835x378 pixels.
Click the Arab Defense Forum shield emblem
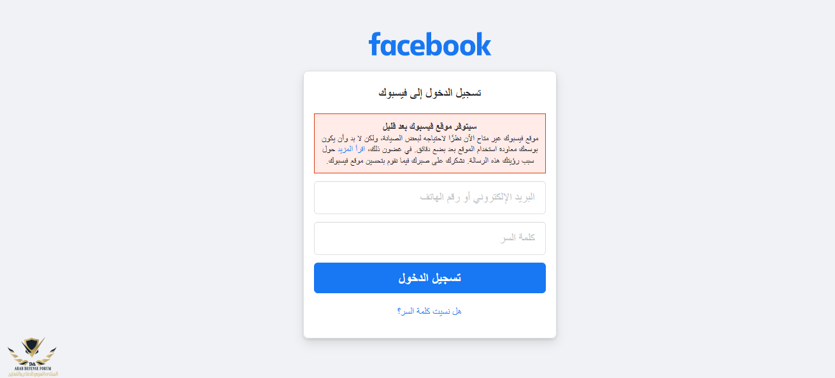pyautogui.click(x=32, y=348)
